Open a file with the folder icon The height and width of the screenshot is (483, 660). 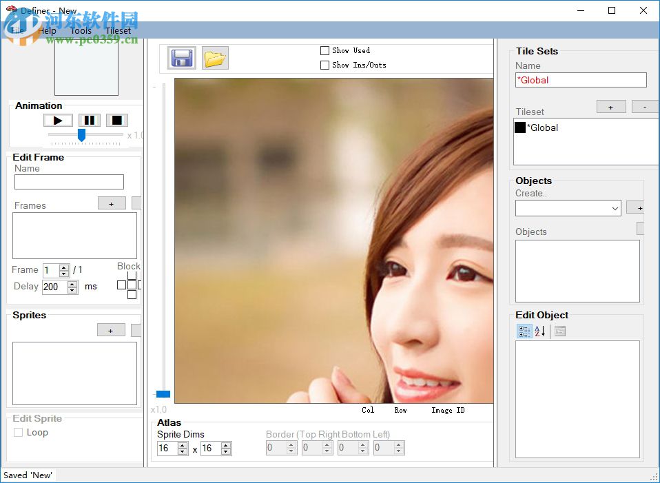pyautogui.click(x=214, y=58)
